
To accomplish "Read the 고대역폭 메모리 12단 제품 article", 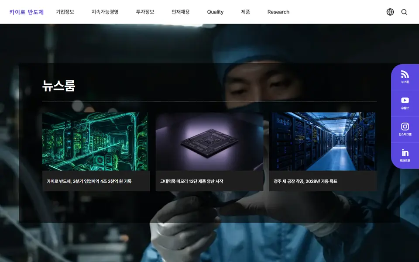I will 192,181.
